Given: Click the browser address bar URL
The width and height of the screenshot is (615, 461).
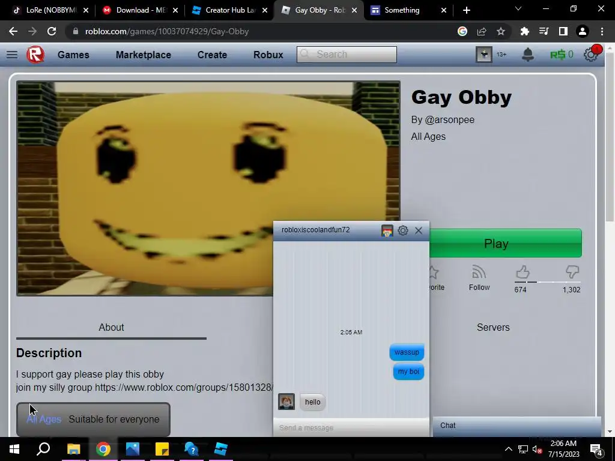Looking at the screenshot, I should (x=167, y=31).
